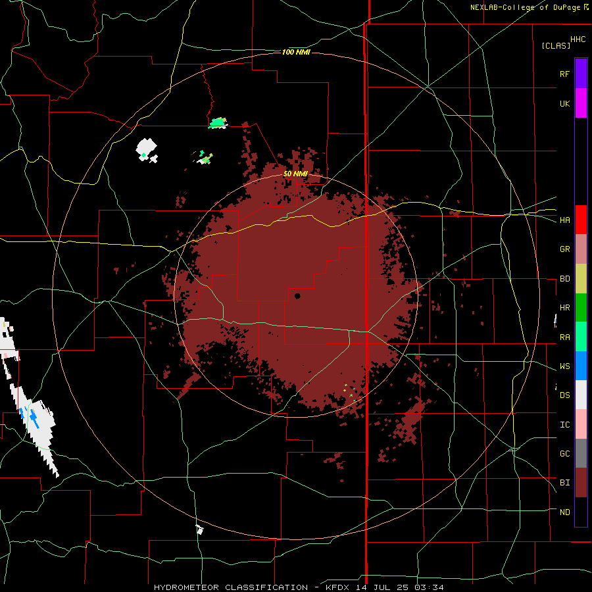Click the 'NEXLAB-College of DuPage' credit text
Image resolution: width=592 pixels, height=592 pixels.
click(x=526, y=7)
